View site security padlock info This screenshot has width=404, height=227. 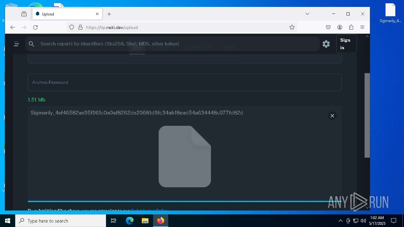click(80, 27)
